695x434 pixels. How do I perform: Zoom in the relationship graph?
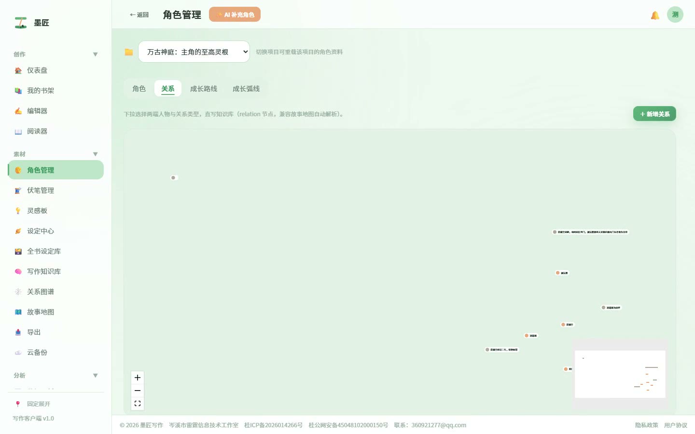(138, 378)
